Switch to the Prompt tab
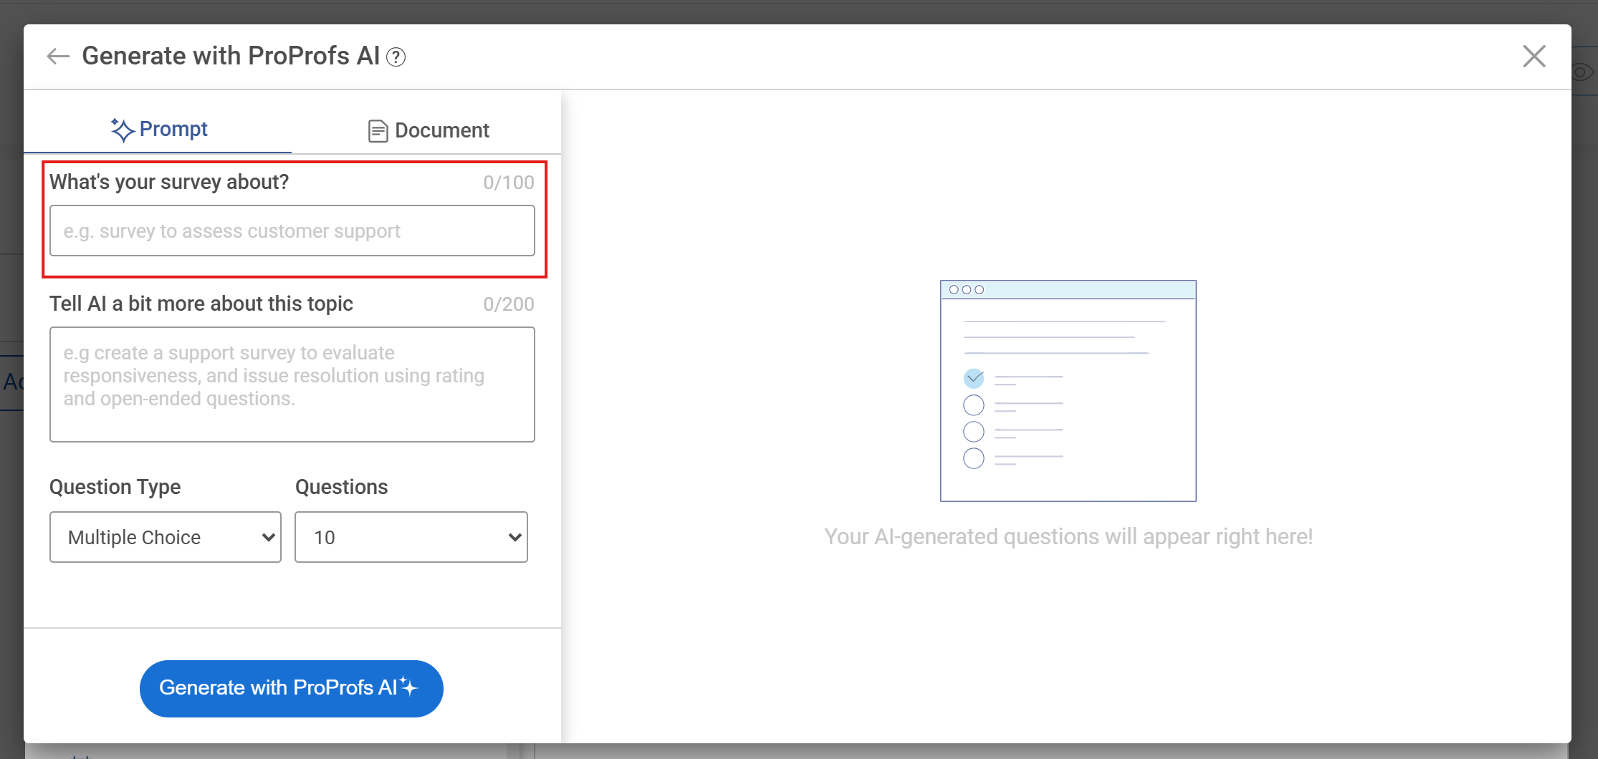The width and height of the screenshot is (1598, 759). [x=158, y=130]
